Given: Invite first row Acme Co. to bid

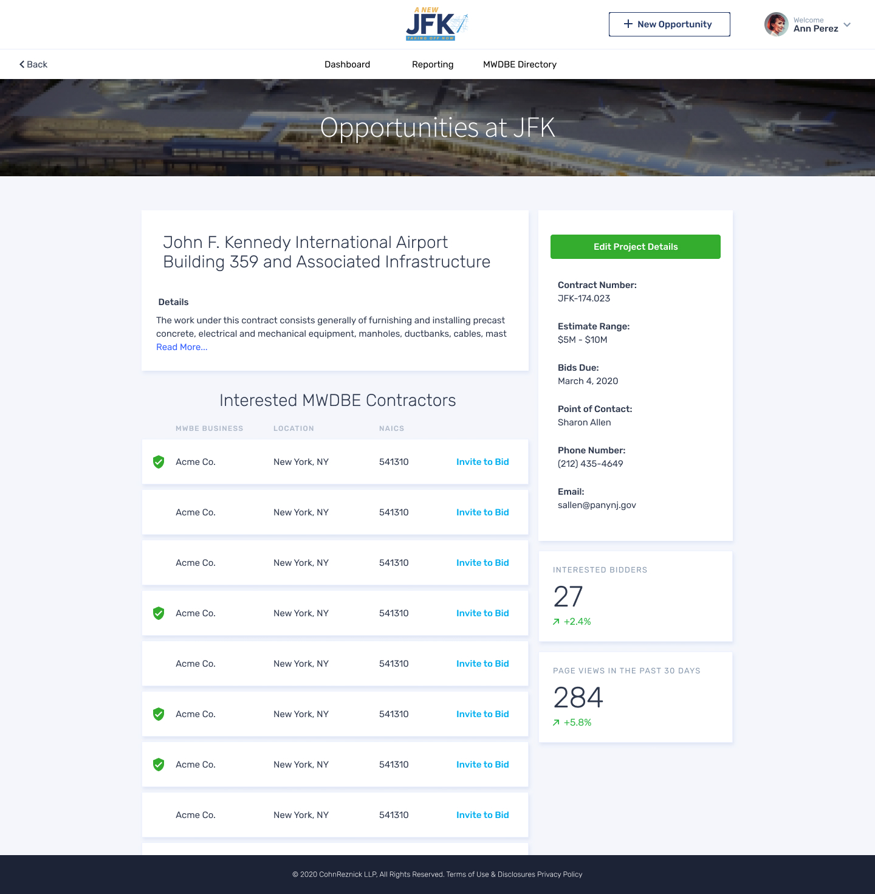Looking at the screenshot, I should [x=482, y=462].
